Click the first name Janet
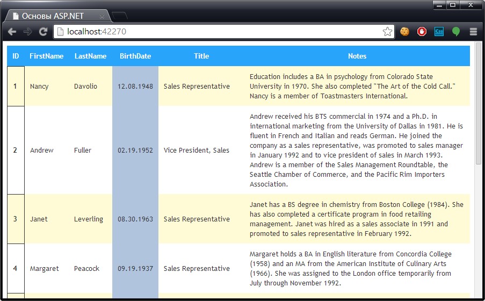Viewport: 485px width, 301px height. click(x=39, y=219)
